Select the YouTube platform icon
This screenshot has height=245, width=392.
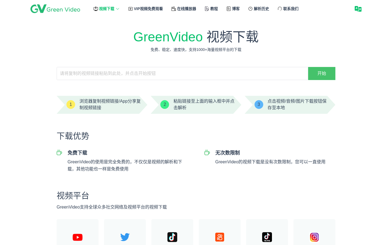(x=78, y=237)
